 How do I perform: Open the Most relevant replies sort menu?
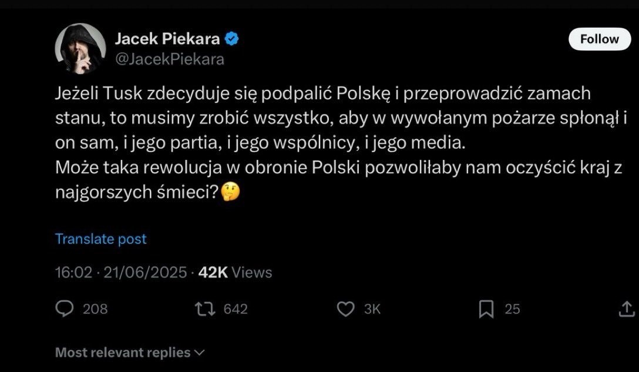(123, 353)
